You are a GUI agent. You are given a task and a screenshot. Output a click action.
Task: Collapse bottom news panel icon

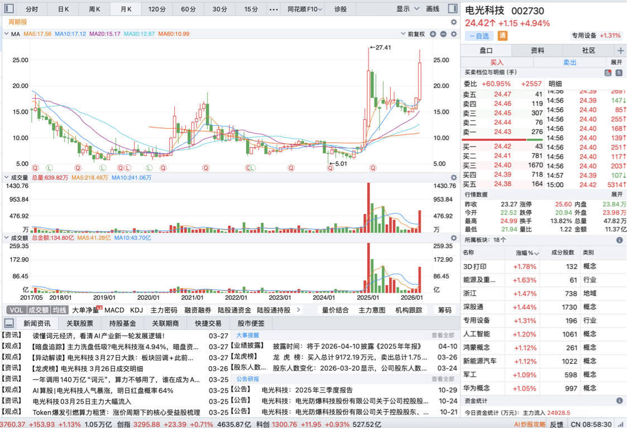click(x=9, y=323)
